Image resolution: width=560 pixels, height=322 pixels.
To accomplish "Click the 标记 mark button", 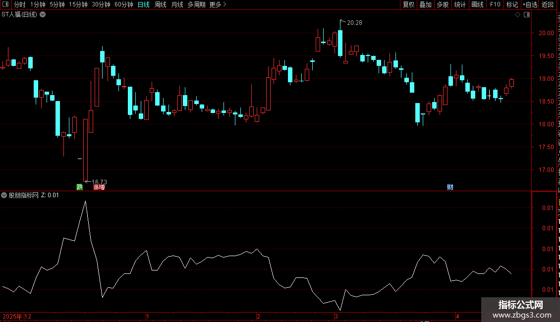I will tap(512, 4).
